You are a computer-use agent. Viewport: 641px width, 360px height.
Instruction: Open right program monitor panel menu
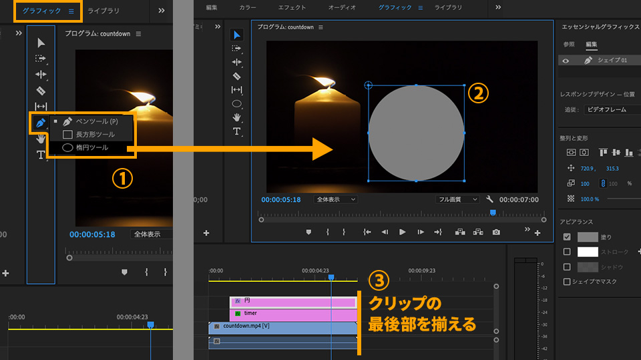(320, 27)
